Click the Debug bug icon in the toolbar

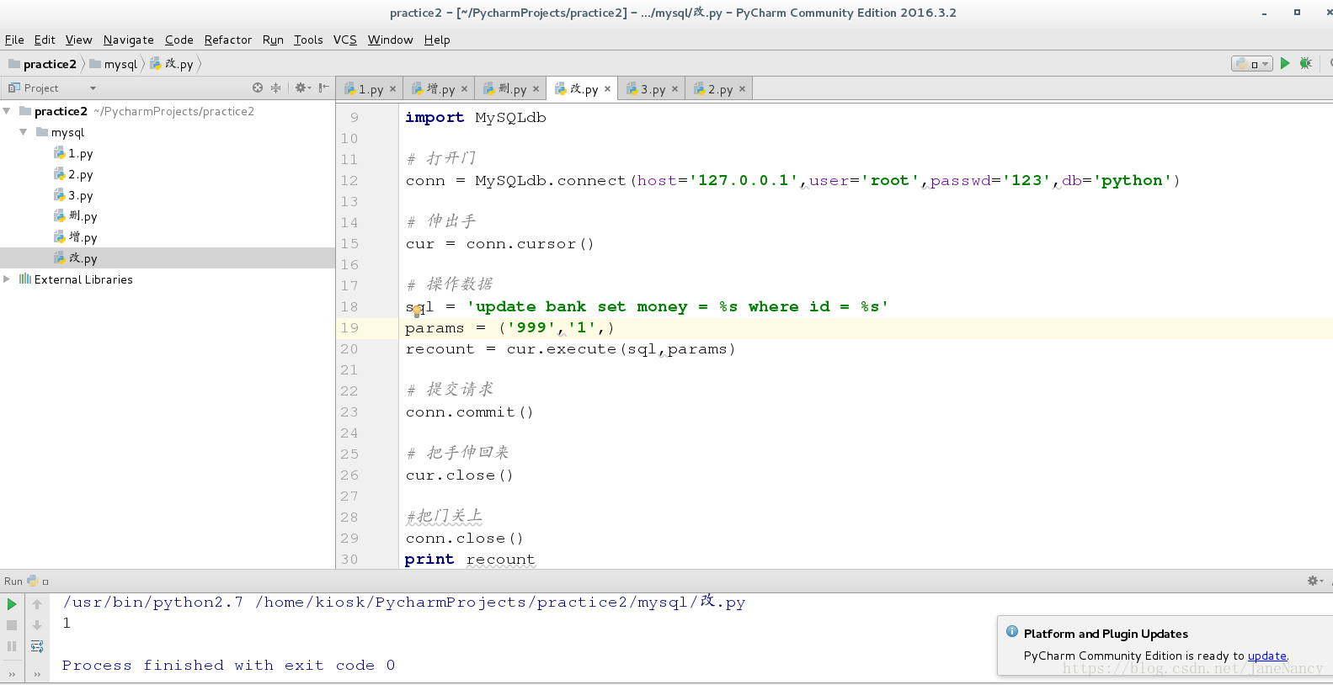pyautogui.click(x=1306, y=63)
